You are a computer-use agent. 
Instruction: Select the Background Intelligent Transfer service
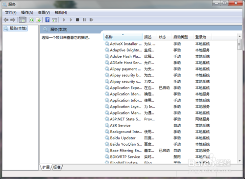point(157,132)
